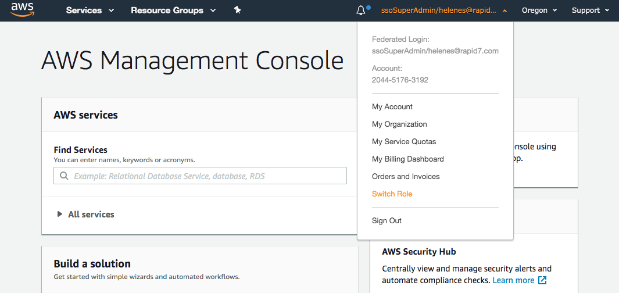Collapse the ssoSuperAdmin account menu
Screen dimensions: 619x293
(443, 10)
